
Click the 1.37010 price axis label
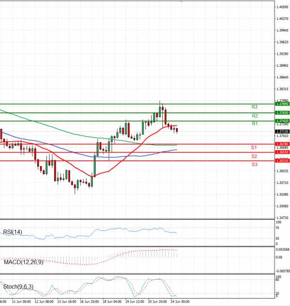282,136
